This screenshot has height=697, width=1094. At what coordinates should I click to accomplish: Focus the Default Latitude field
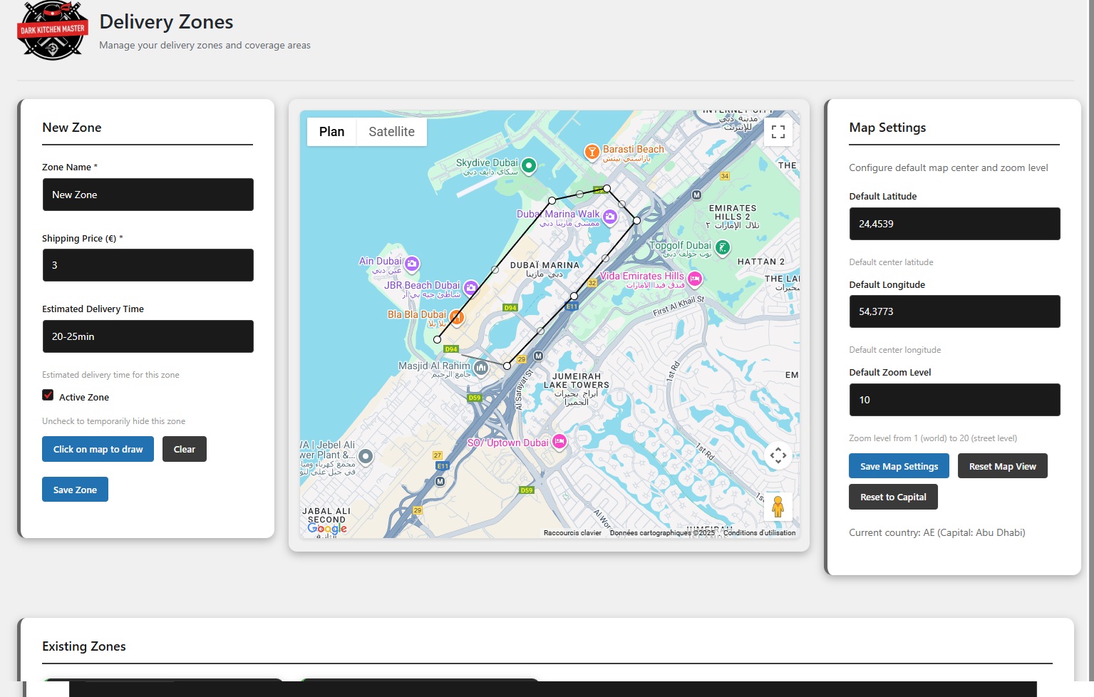tap(954, 224)
